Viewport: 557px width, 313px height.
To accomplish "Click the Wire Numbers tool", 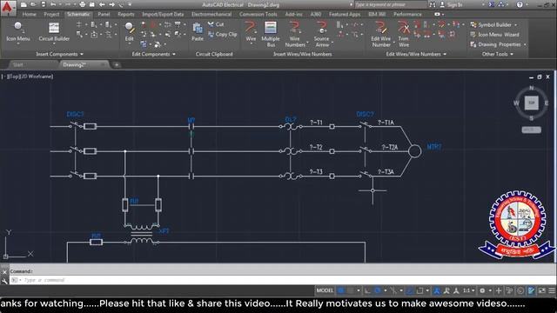I will (294, 34).
